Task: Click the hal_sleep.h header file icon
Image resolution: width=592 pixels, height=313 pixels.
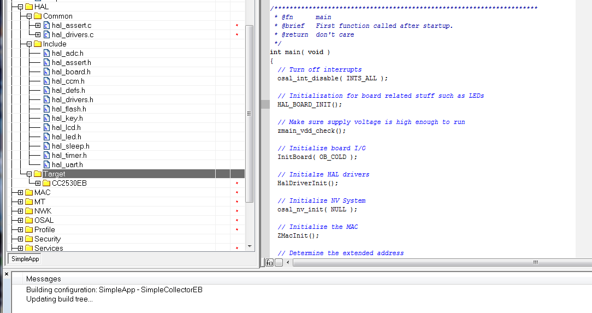Action: [46, 146]
